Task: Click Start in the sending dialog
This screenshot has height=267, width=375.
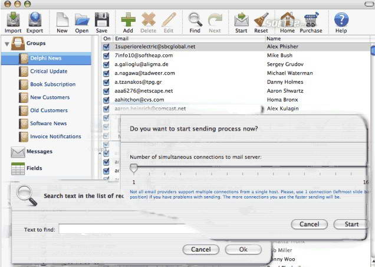Action: point(351,224)
